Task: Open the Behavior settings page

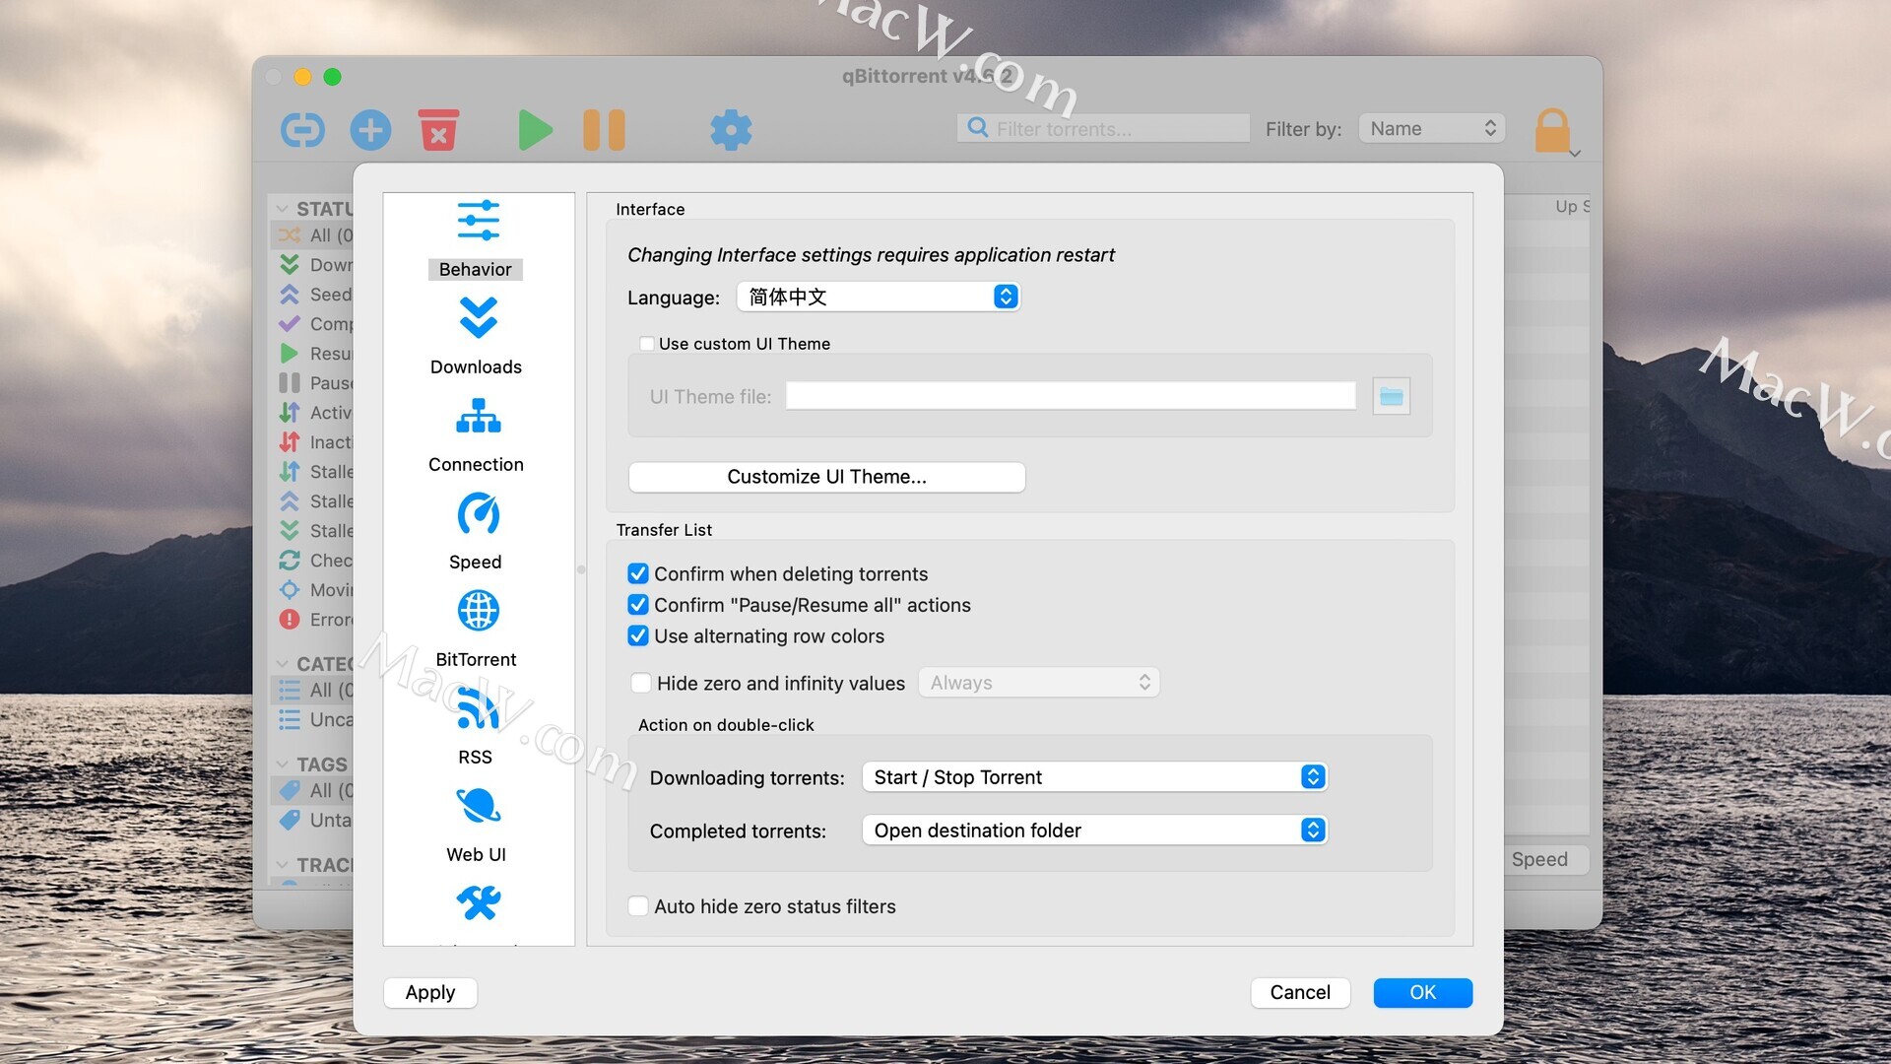Action: click(477, 239)
